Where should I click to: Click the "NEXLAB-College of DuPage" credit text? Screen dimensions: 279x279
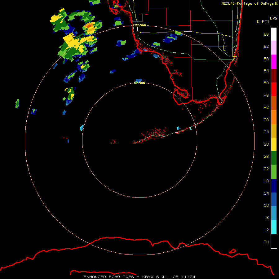pos(248,3)
